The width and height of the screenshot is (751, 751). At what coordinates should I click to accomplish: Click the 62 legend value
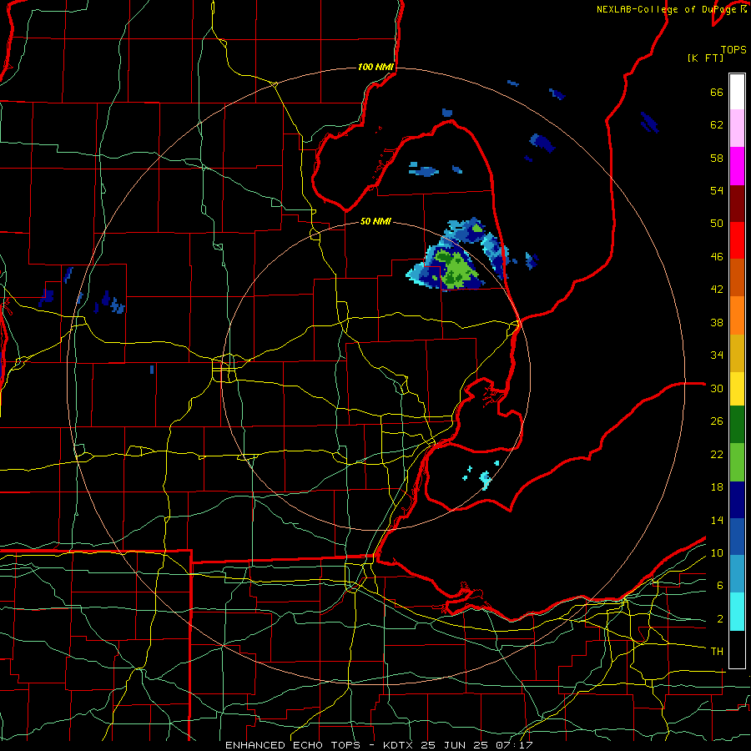coord(717,124)
